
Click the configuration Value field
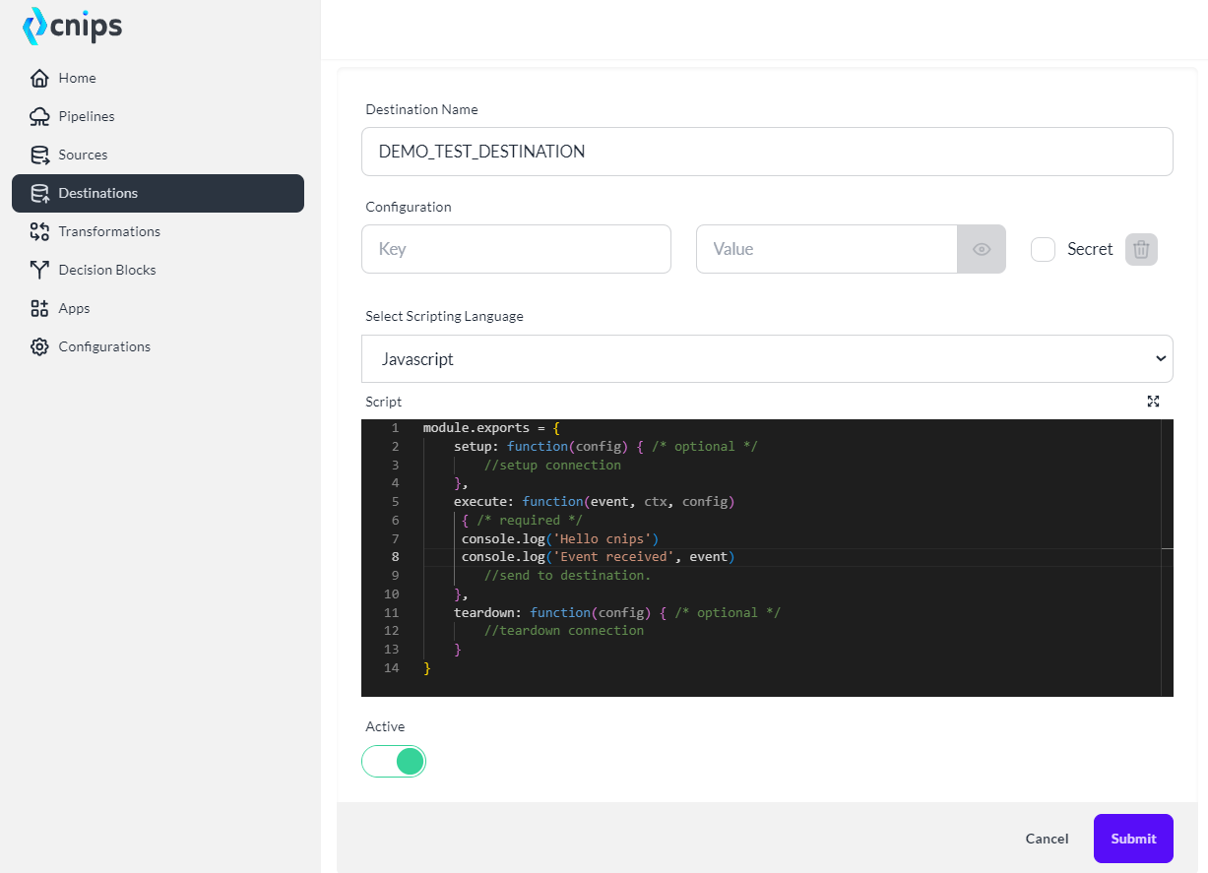[827, 249]
